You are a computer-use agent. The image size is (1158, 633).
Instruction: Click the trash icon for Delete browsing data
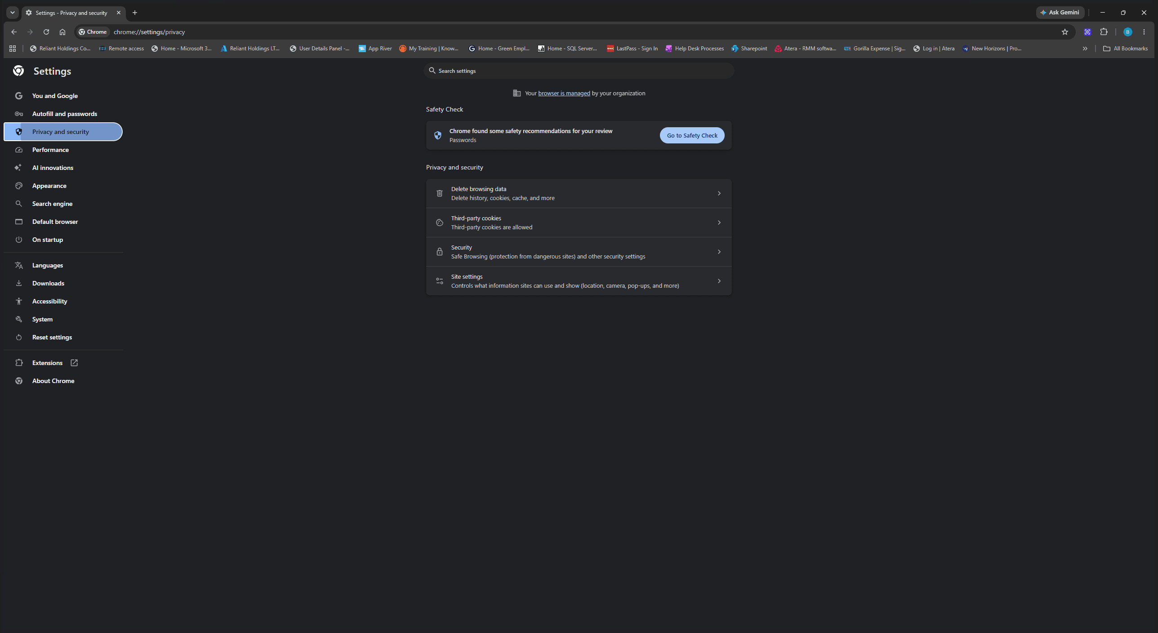click(x=440, y=193)
